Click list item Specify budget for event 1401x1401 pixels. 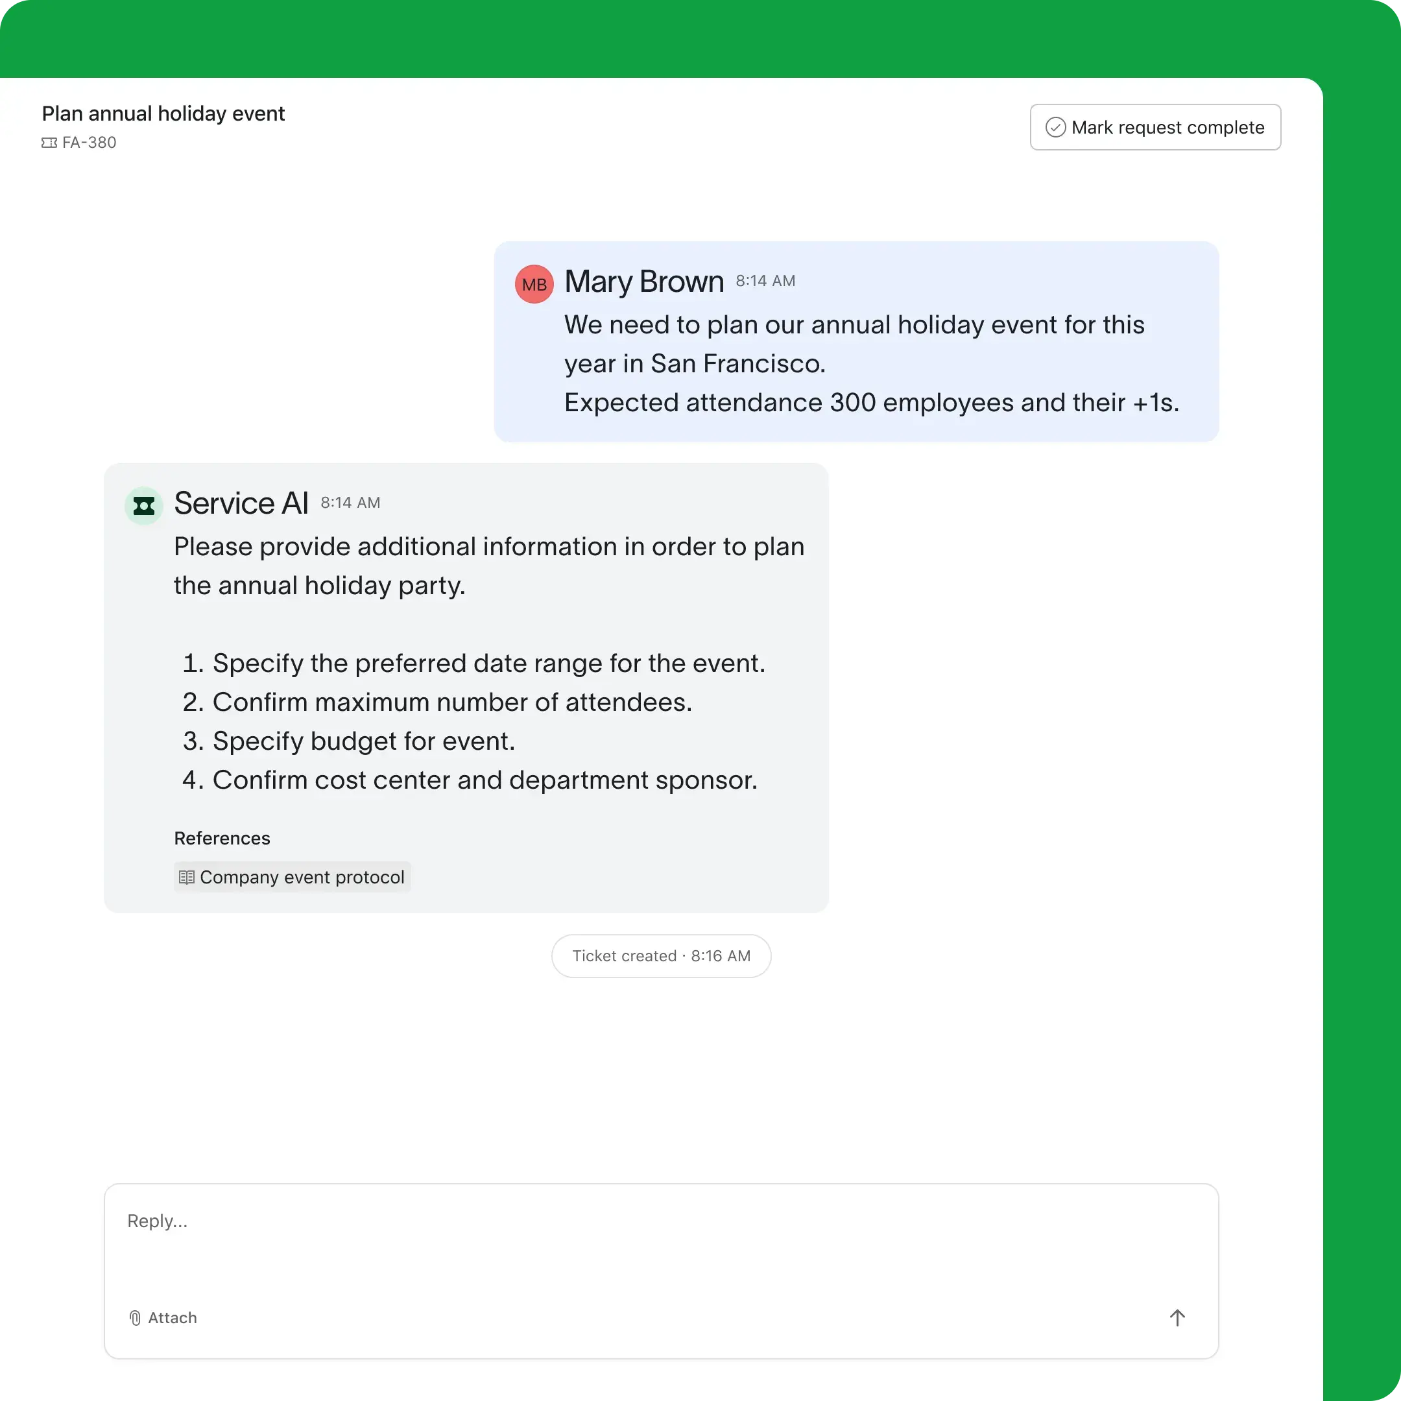pos(349,741)
